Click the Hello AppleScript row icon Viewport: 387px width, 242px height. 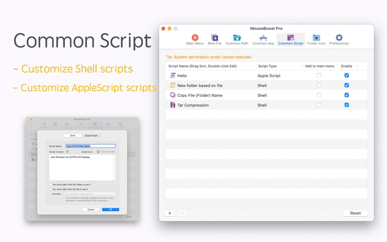(x=172, y=76)
